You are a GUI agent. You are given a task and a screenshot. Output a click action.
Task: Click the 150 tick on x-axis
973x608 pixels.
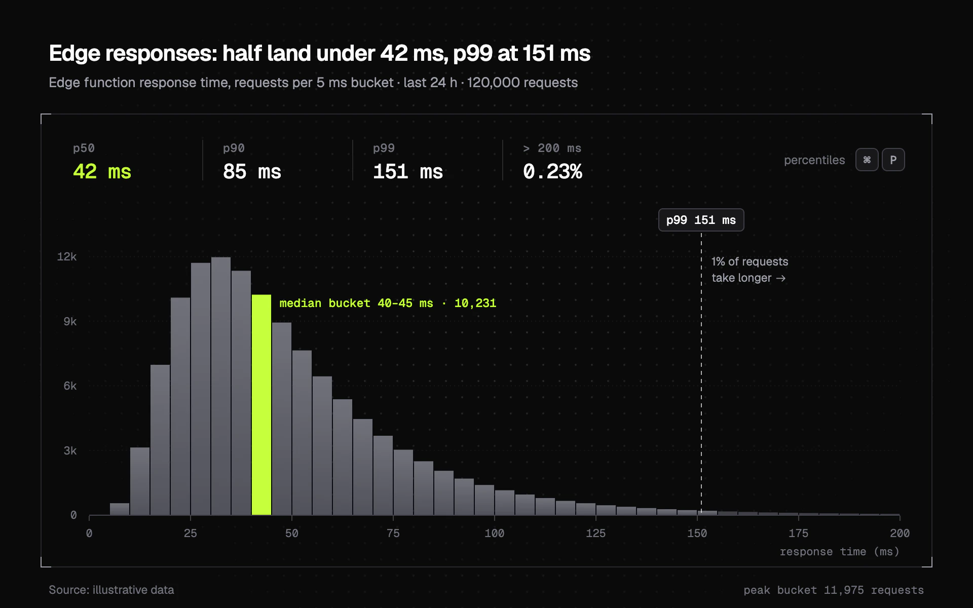[697, 533]
